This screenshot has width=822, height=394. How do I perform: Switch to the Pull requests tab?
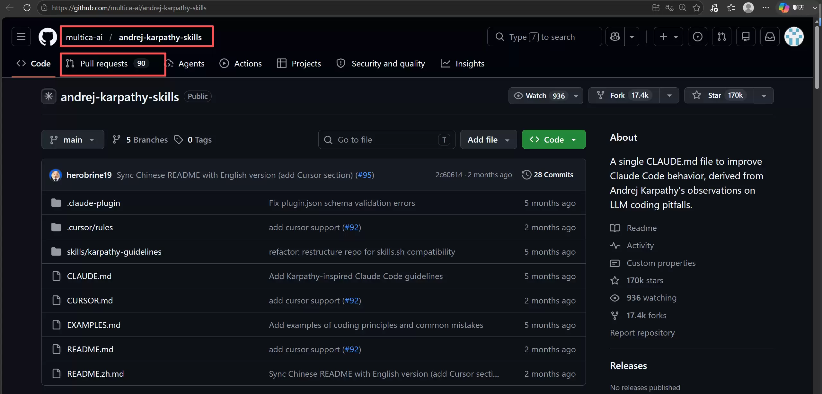107,64
